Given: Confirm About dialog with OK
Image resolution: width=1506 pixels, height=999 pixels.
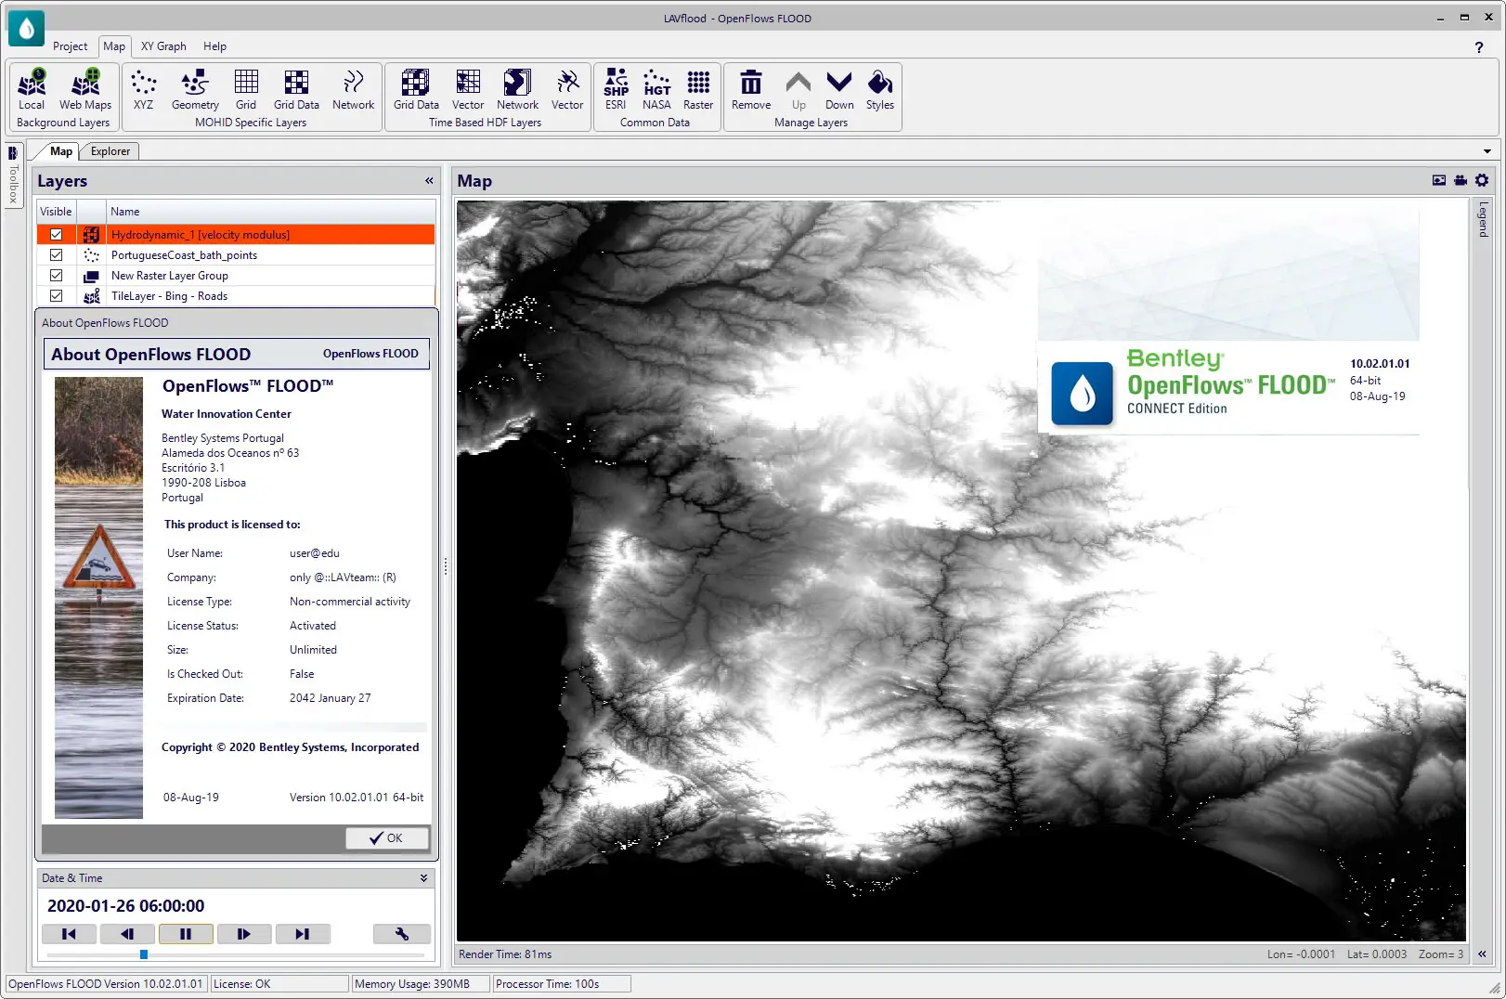Looking at the screenshot, I should click(x=387, y=838).
